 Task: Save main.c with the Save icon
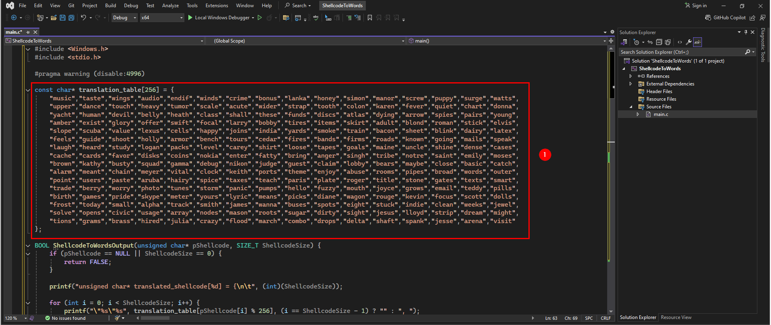(x=63, y=18)
